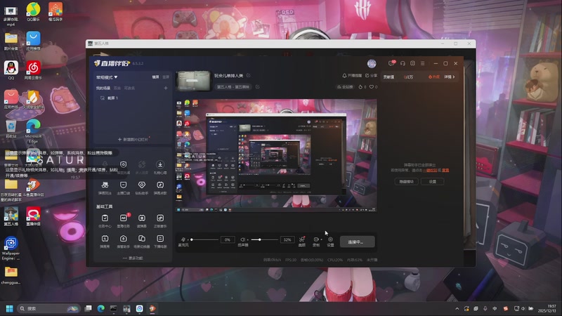This screenshot has width=562, height=316.
Task: Open the beauty effects icon with the red dot
Action: (302, 239)
